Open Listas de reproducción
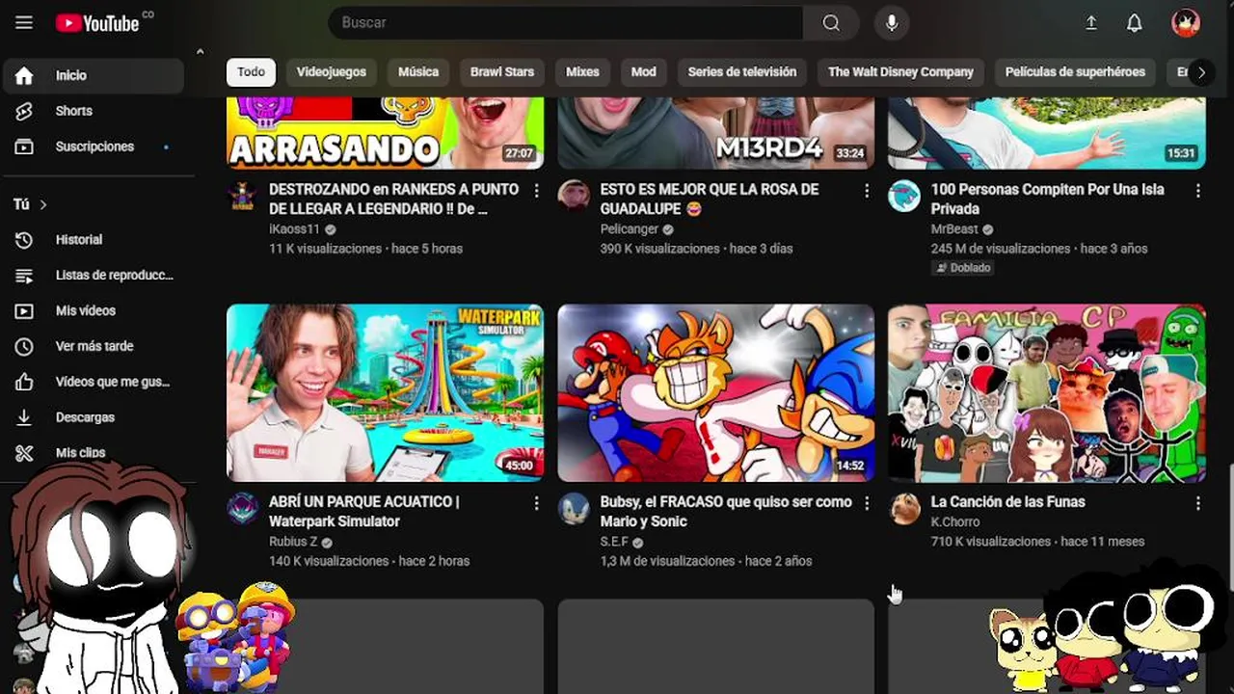This screenshot has height=694, width=1234. point(94,276)
